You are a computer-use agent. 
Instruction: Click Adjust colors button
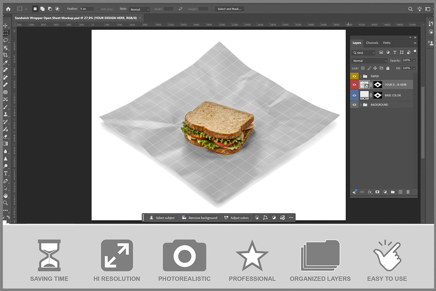pyautogui.click(x=237, y=218)
